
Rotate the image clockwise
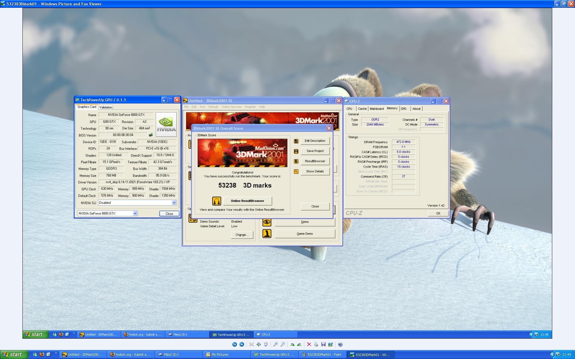[x=292, y=344]
